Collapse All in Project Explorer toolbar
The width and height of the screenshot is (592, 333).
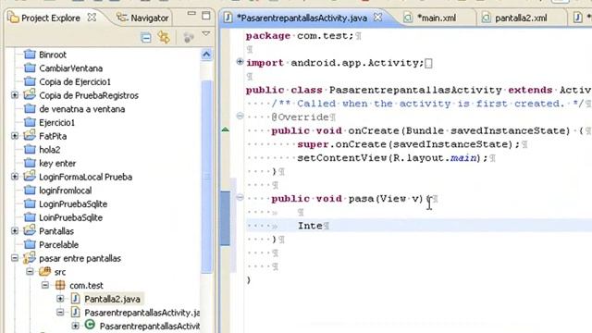click(x=146, y=37)
